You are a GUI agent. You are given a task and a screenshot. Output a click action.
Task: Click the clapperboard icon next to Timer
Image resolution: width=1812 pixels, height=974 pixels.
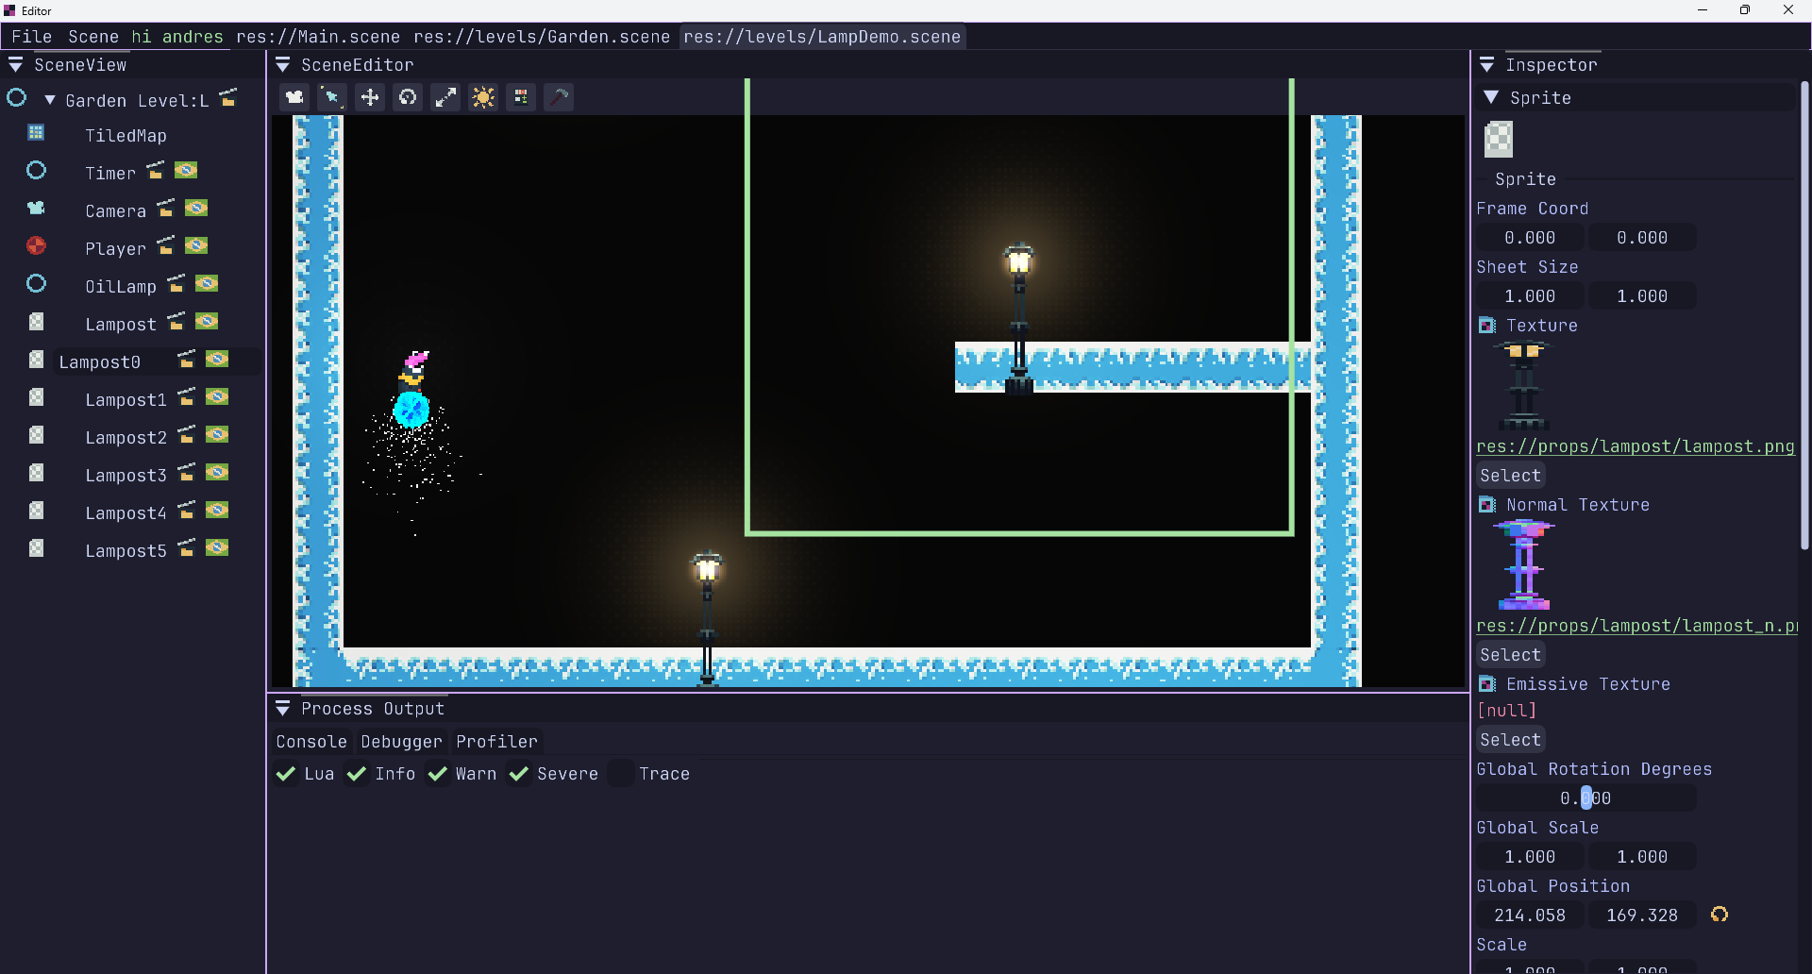156,171
